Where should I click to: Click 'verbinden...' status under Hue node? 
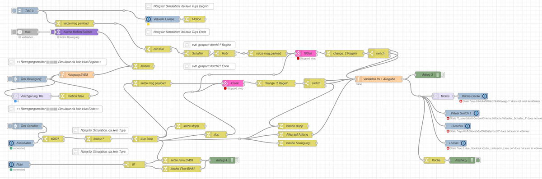click(28, 37)
